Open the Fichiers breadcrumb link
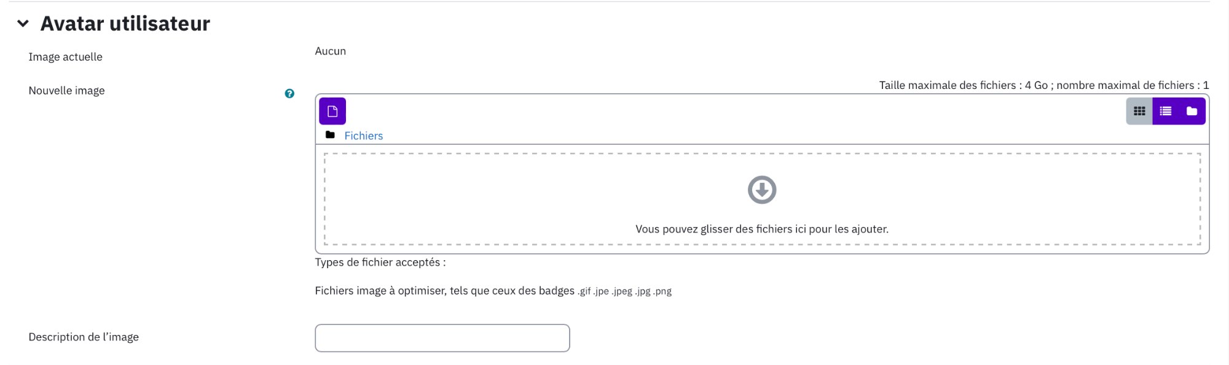Image resolution: width=1229 pixels, height=365 pixels. coord(363,136)
